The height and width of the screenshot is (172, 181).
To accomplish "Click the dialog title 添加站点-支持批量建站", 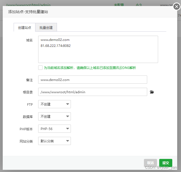I will click(28, 12).
